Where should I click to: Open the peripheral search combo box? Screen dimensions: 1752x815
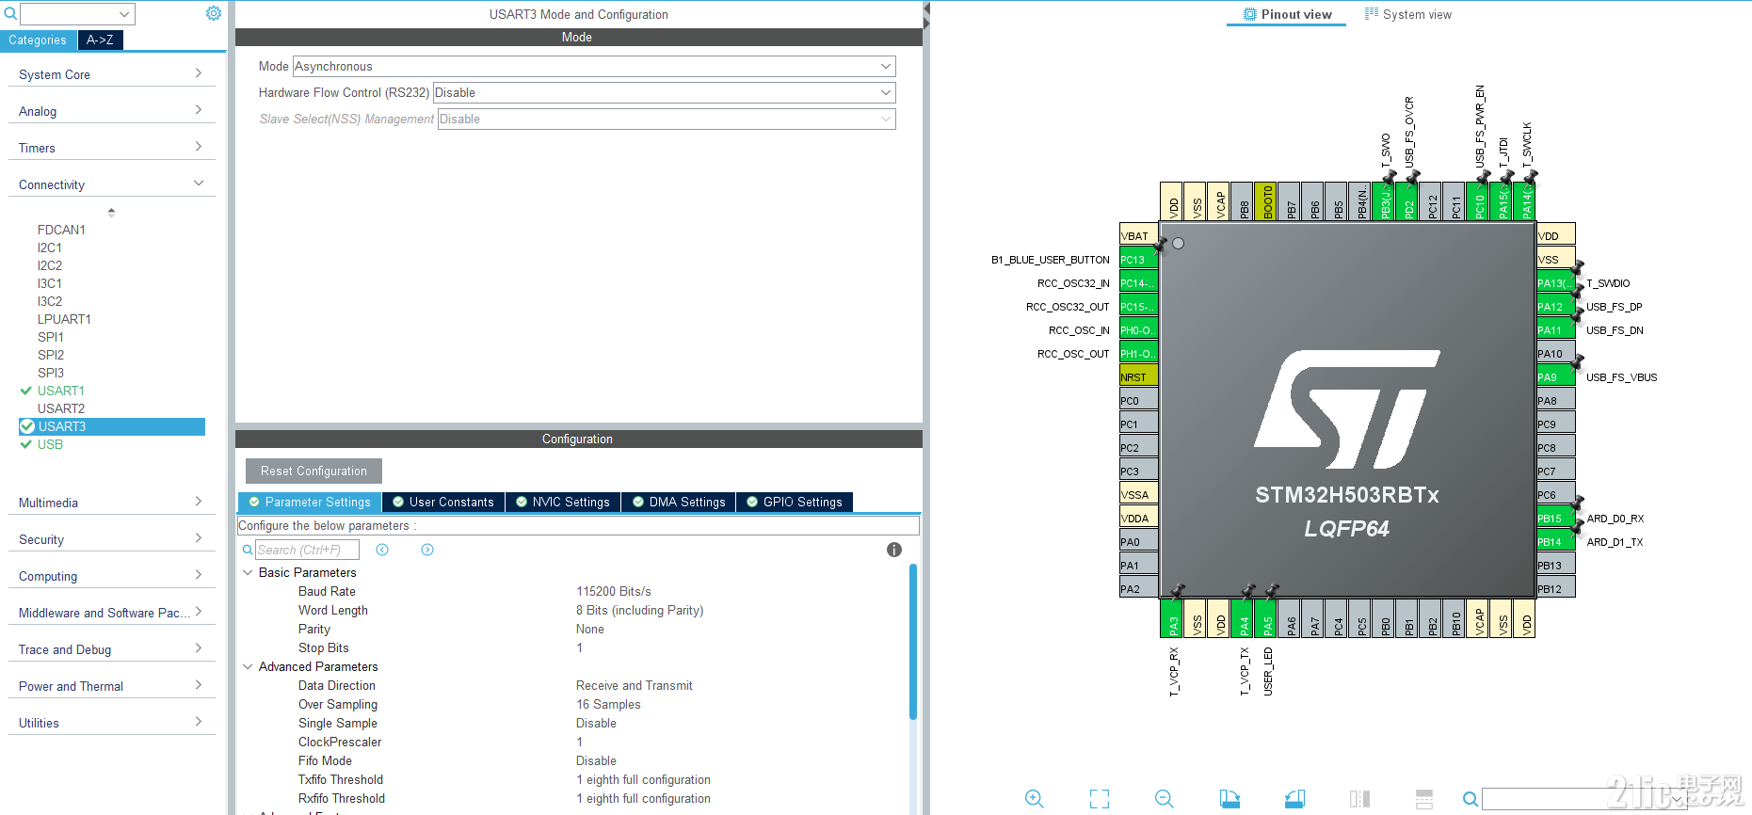pos(77,14)
